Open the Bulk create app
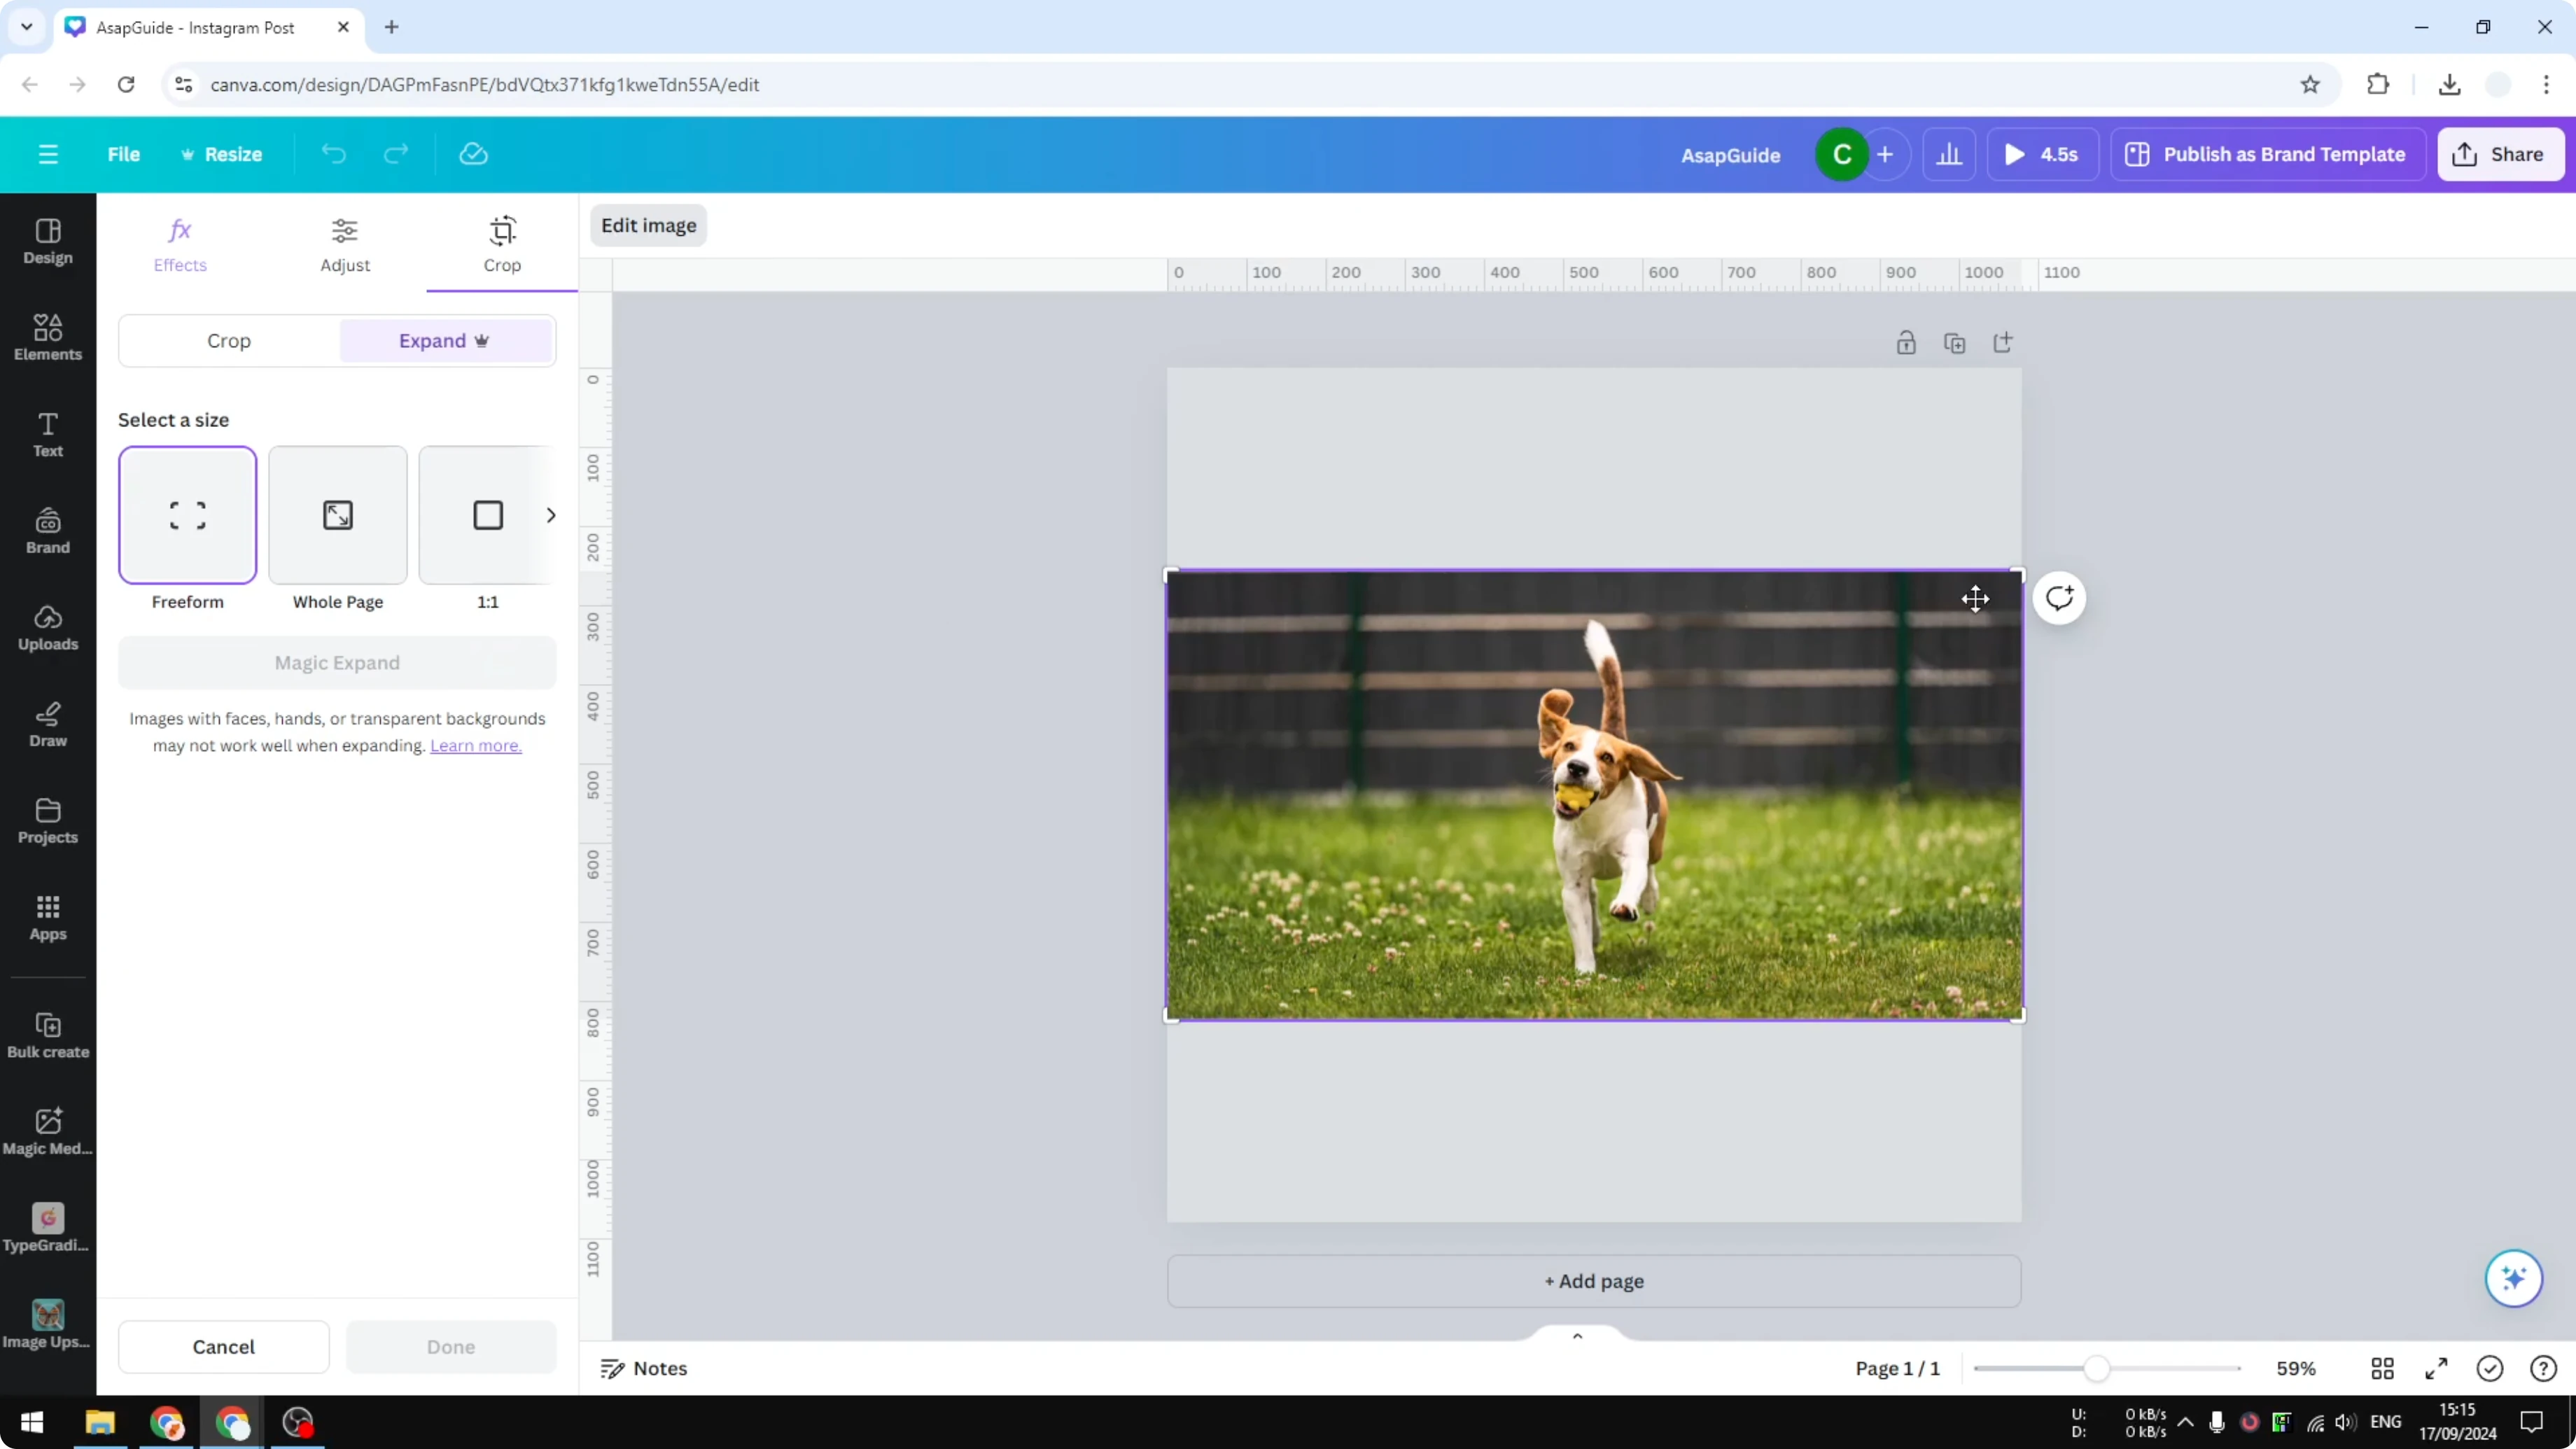Image resolution: width=2576 pixels, height=1449 pixels. pyautogui.click(x=48, y=1035)
